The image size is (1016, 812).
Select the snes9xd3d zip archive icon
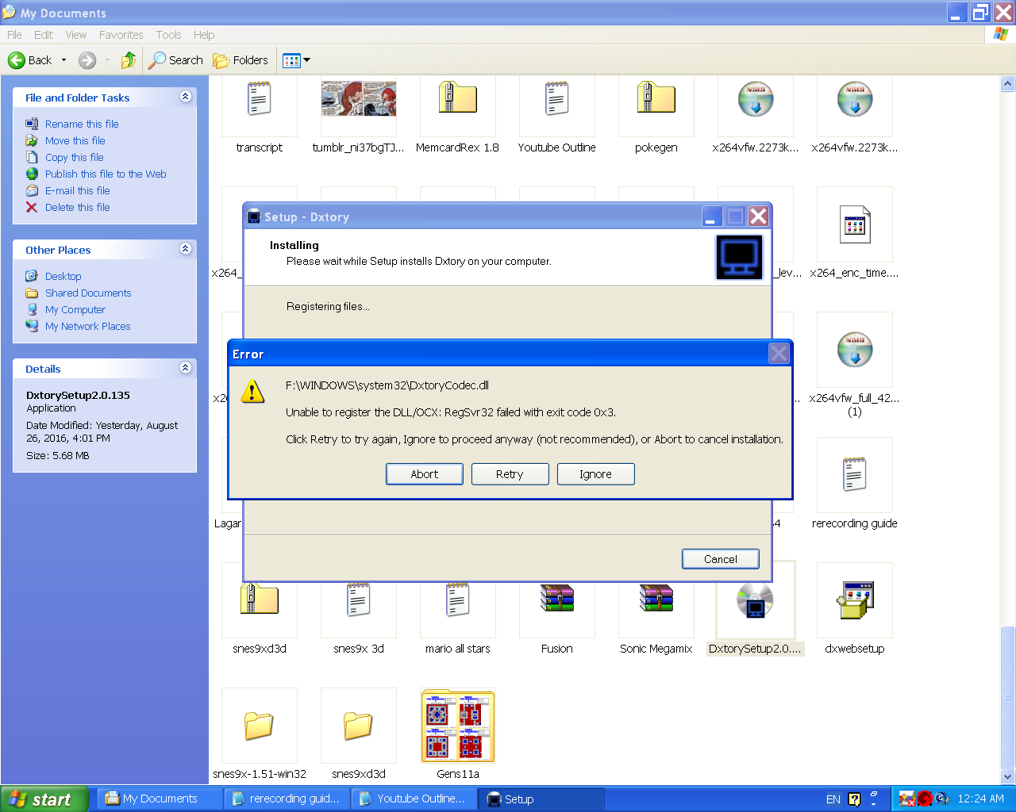point(260,600)
